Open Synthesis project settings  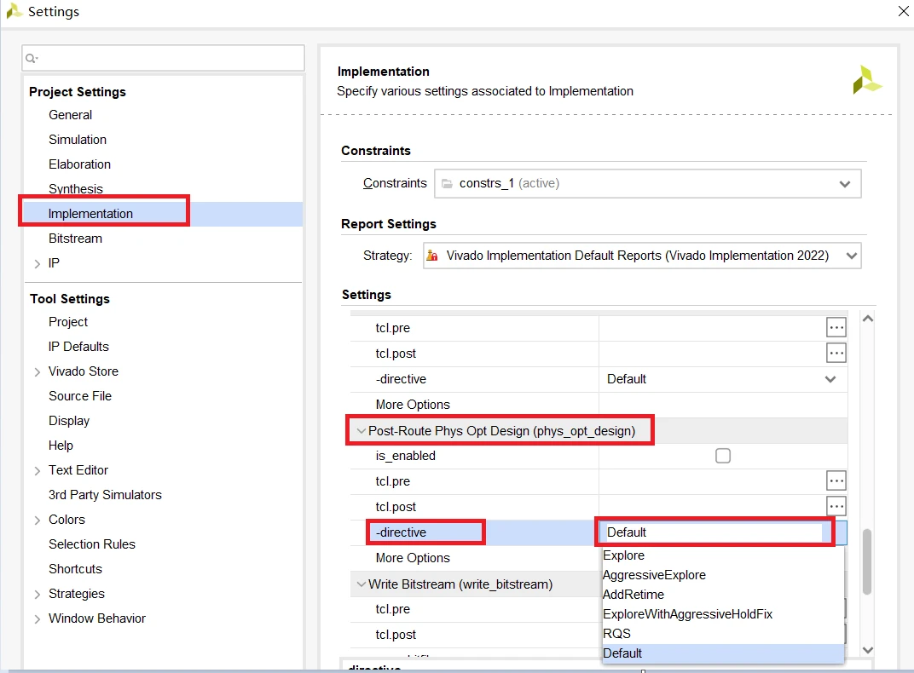[x=76, y=188]
